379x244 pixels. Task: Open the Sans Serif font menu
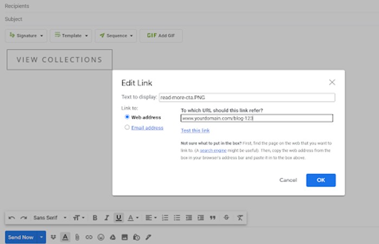(x=50, y=217)
